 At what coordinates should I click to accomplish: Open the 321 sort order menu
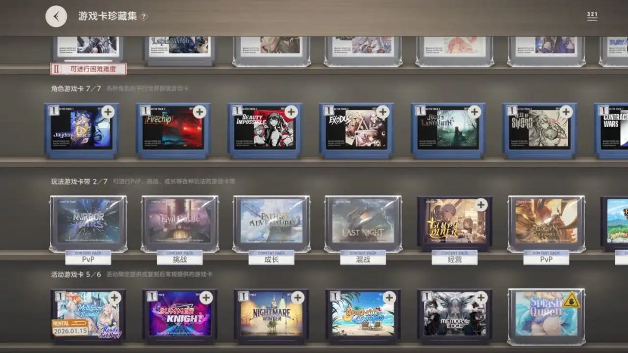click(x=592, y=16)
